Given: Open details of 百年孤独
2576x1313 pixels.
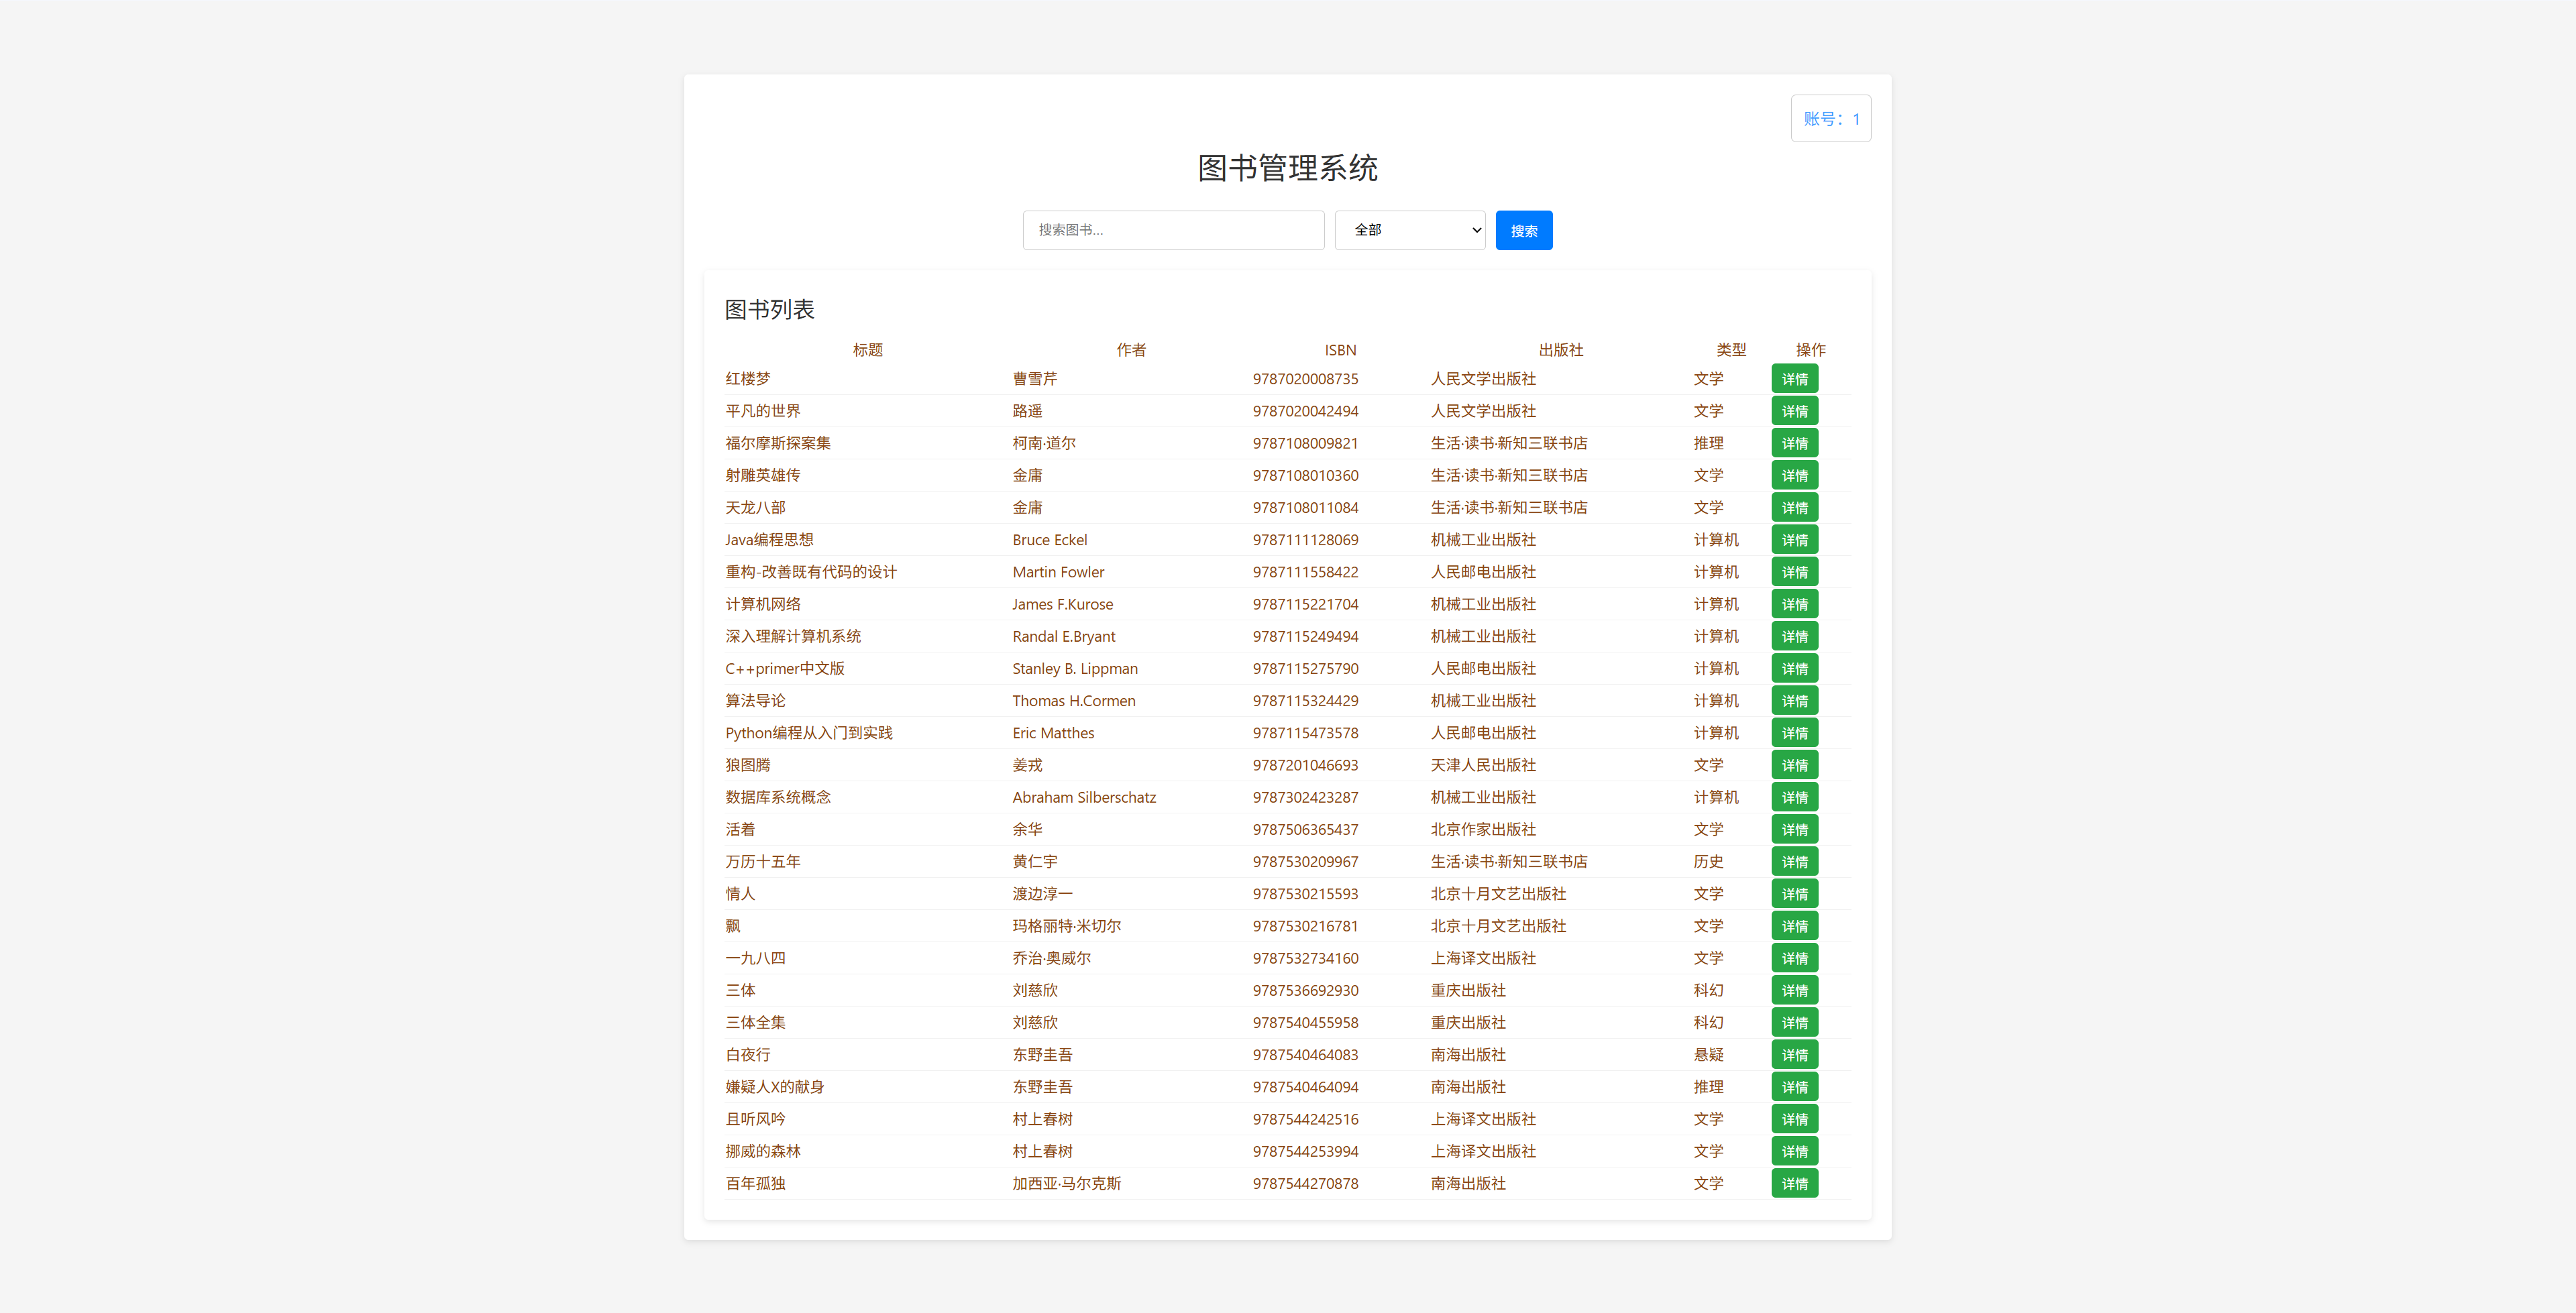Looking at the screenshot, I should point(1794,1183).
